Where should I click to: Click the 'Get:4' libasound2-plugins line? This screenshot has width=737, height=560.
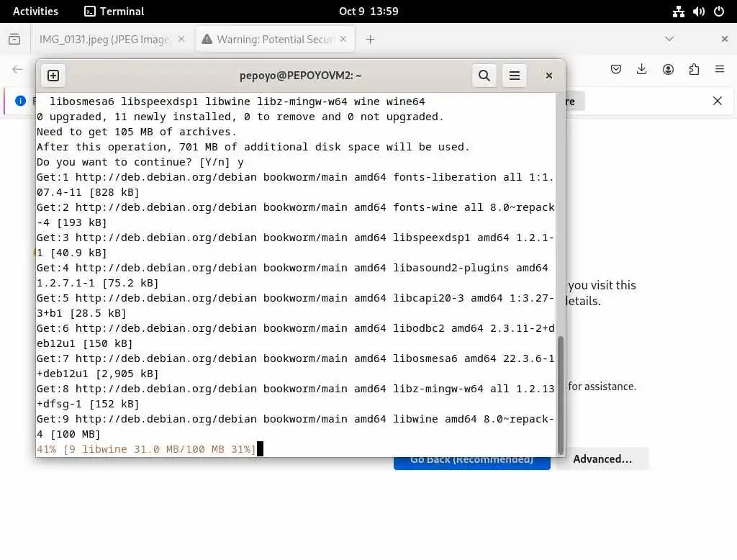(x=292, y=276)
